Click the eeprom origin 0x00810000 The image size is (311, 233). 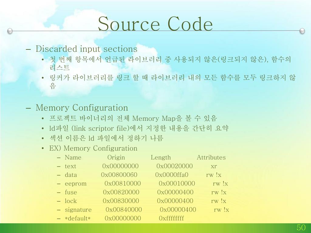(x=123, y=184)
